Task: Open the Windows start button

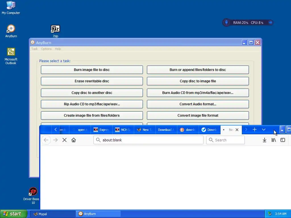Action: 14,214
